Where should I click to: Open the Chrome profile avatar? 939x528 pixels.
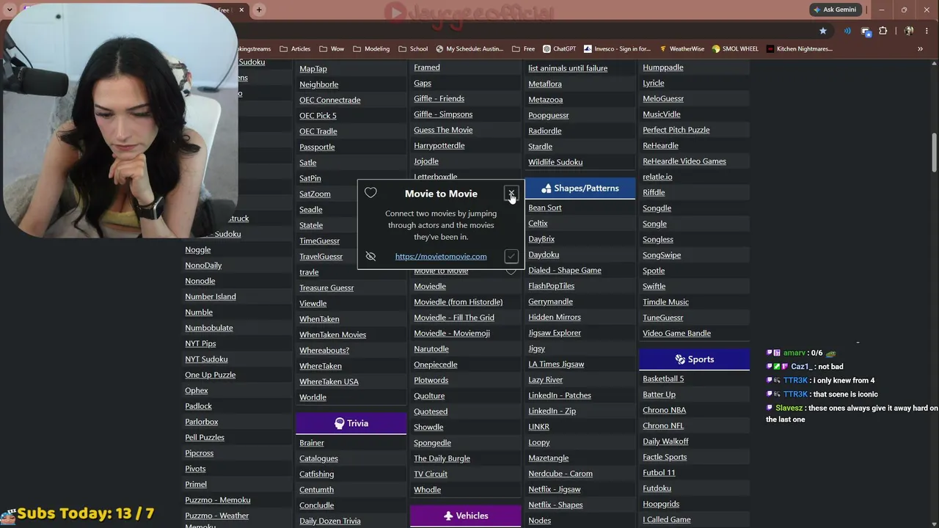click(x=908, y=31)
